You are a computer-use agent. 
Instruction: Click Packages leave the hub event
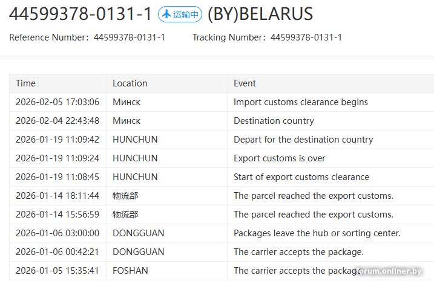(317, 233)
